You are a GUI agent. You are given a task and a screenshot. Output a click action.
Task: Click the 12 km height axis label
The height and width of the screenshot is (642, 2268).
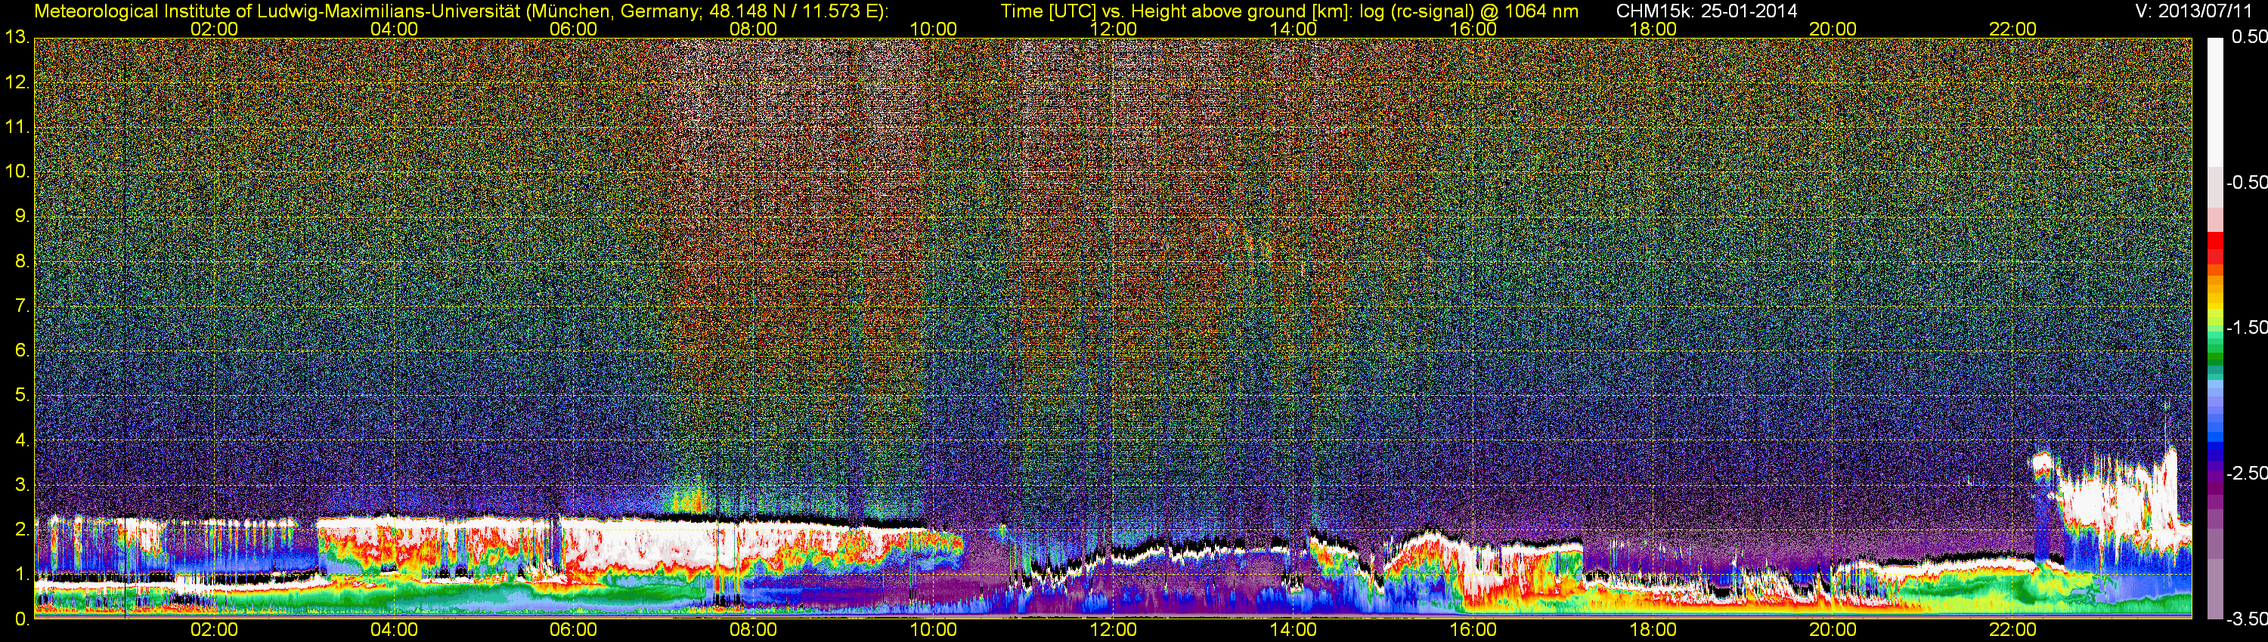17,82
